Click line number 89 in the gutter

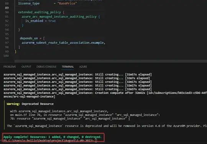coord(7,8)
